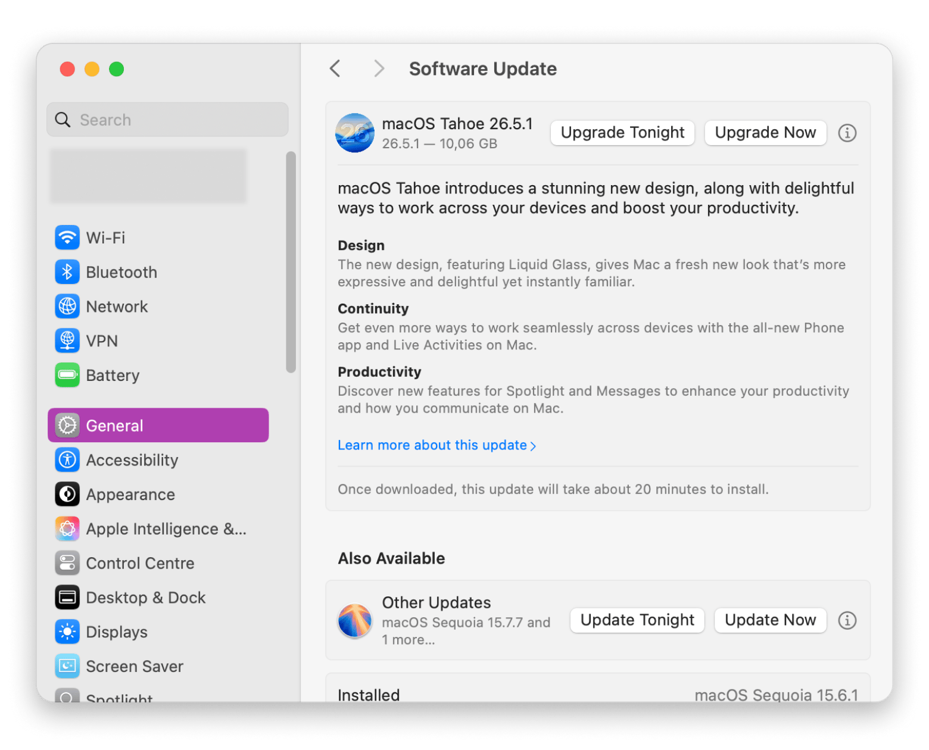This screenshot has height=750, width=929.
Task: Click the Other Updates title
Action: point(437,603)
